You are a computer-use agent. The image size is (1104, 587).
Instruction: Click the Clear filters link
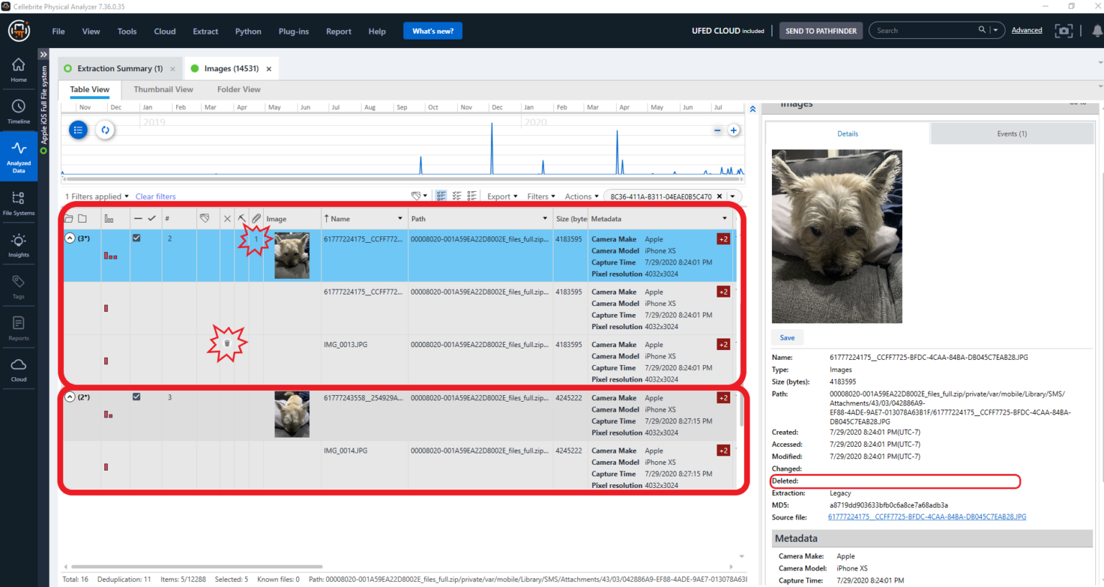[155, 196]
